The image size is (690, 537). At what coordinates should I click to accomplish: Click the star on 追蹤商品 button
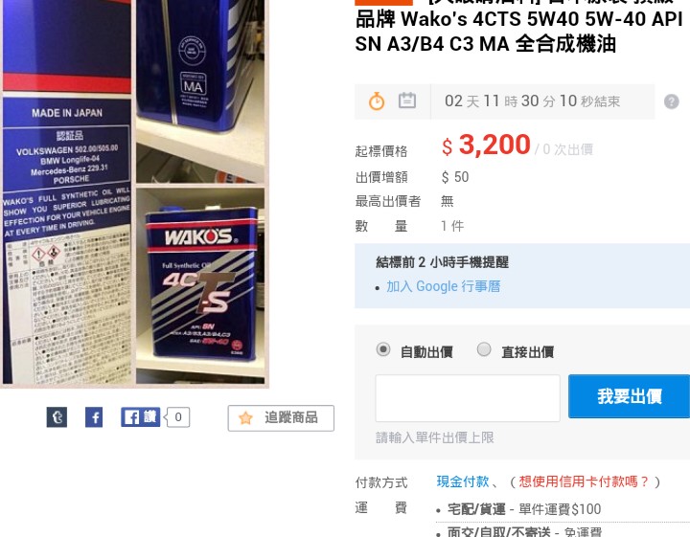(x=245, y=418)
